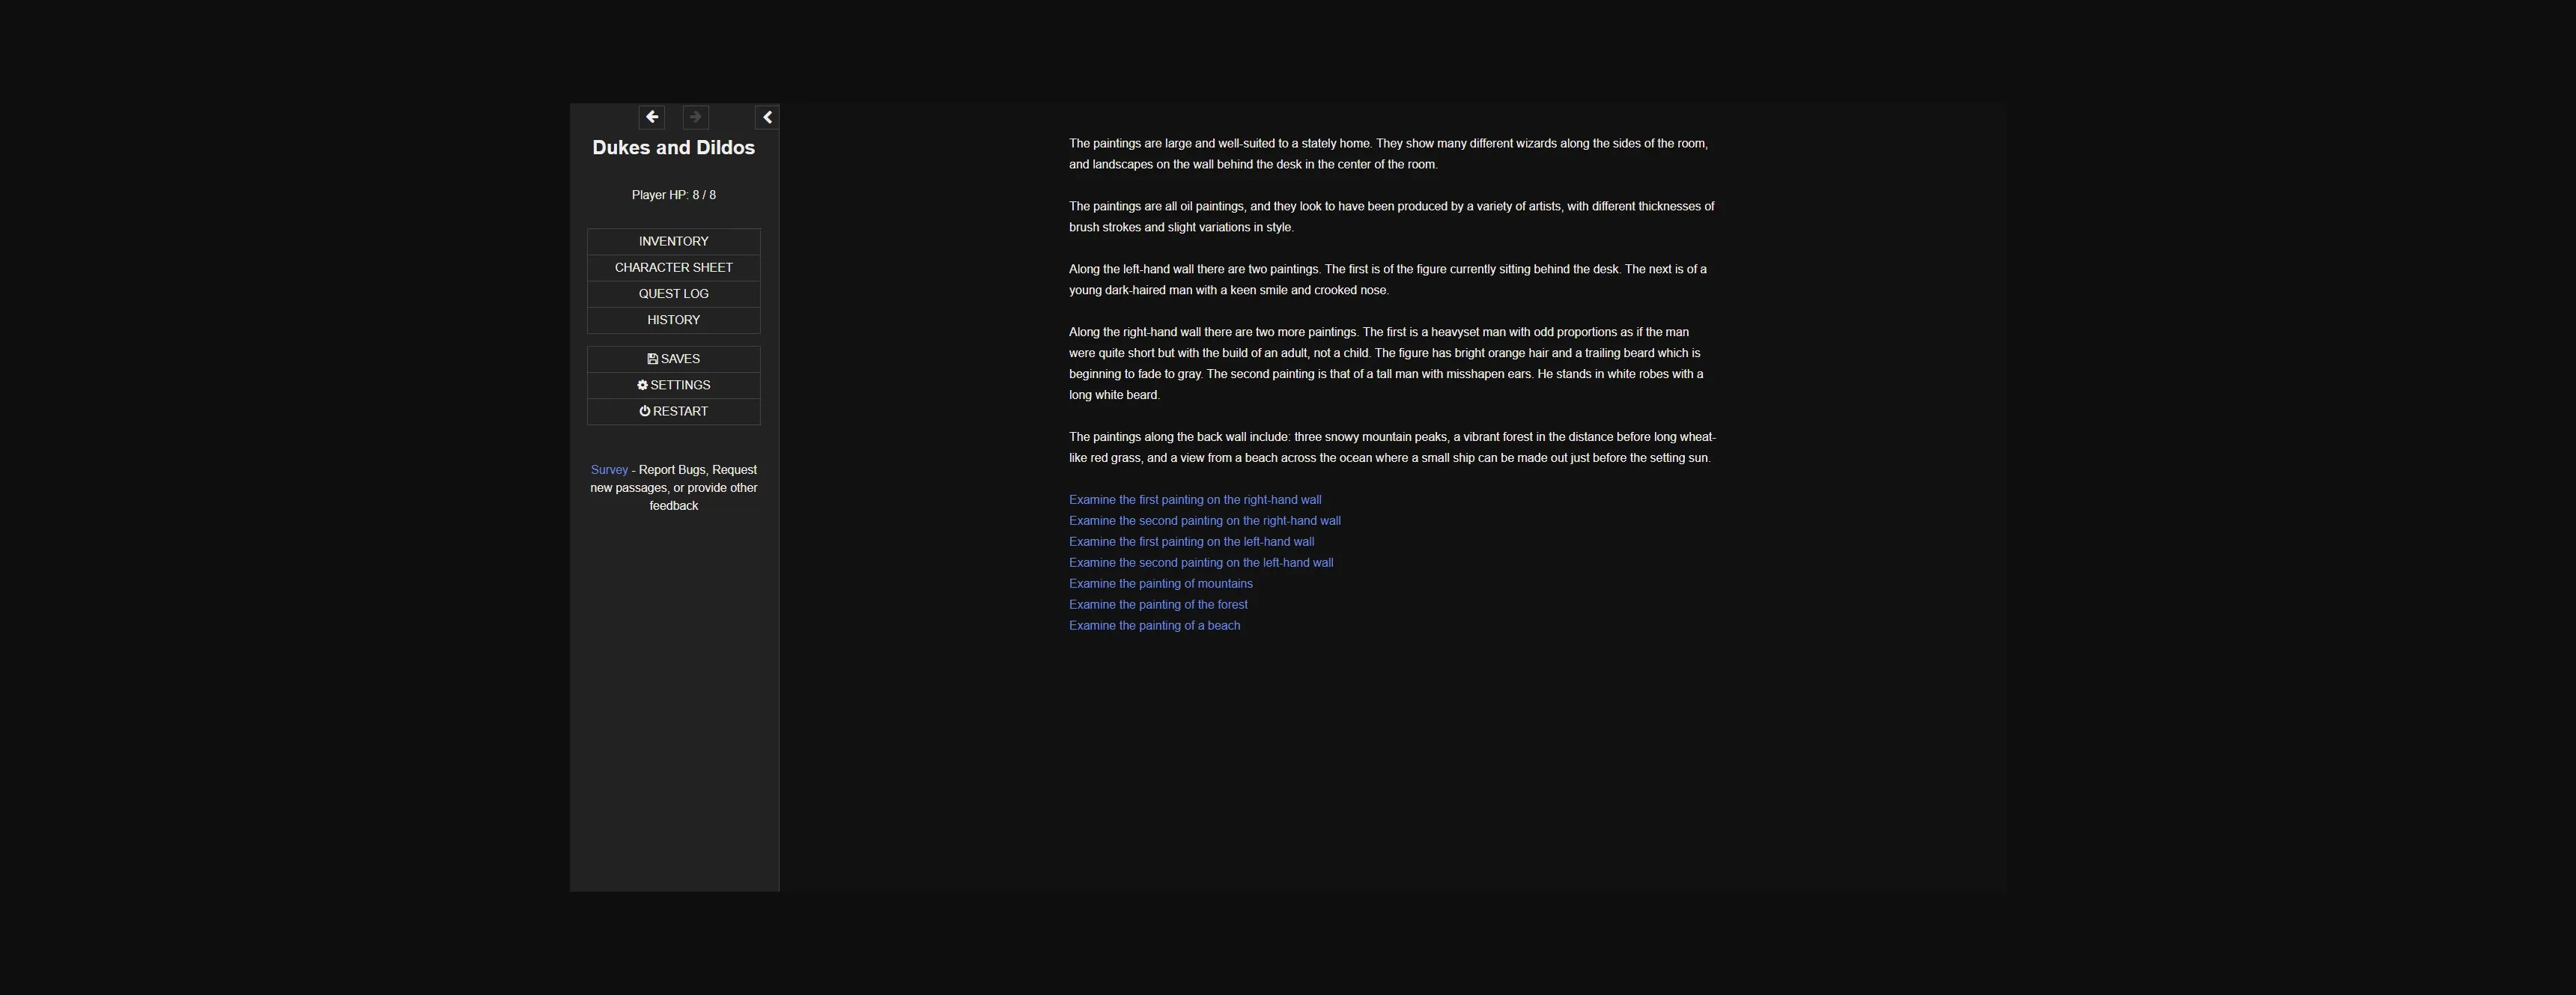Examine the painting of a beach
This screenshot has width=2576, height=995.
tap(1154, 626)
